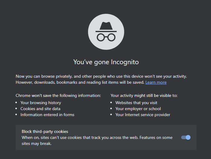Click the "sites may break." text line
This screenshot has height=159, width=211.
click(36, 144)
